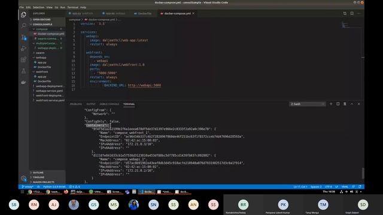Select participant tile PK
The height and width of the screenshot is (215, 383).
pyautogui.click(x=283, y=205)
